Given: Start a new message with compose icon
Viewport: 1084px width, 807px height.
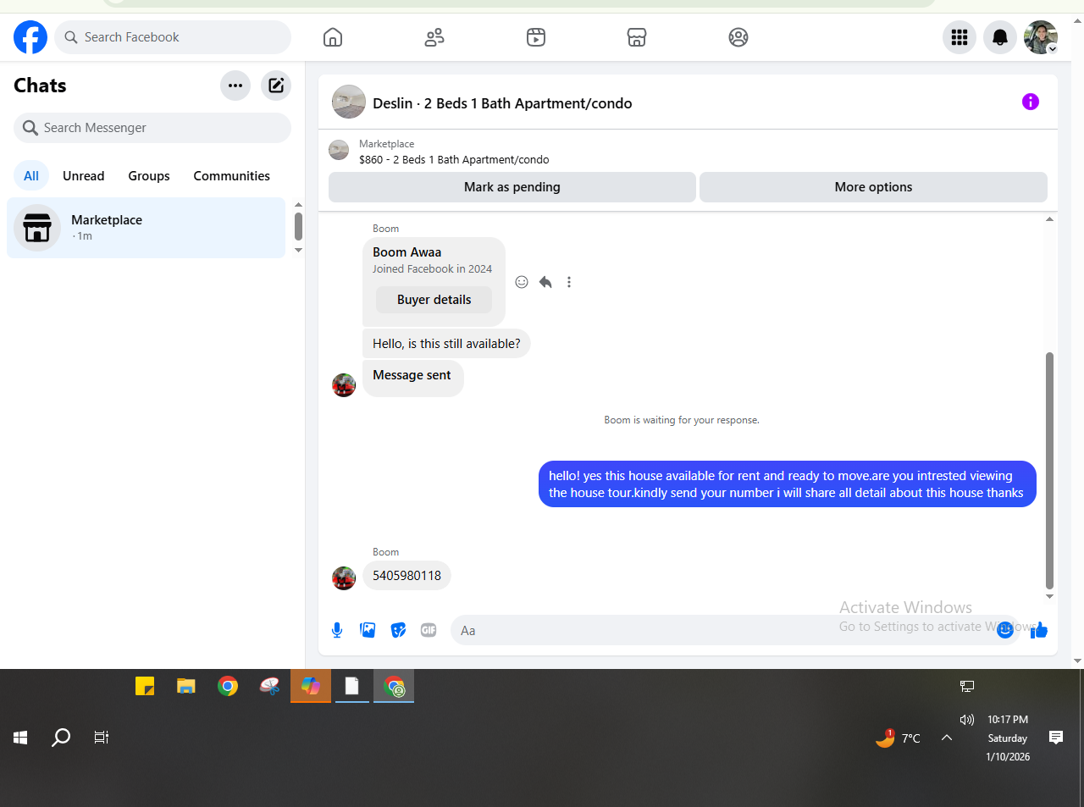Looking at the screenshot, I should (x=276, y=86).
